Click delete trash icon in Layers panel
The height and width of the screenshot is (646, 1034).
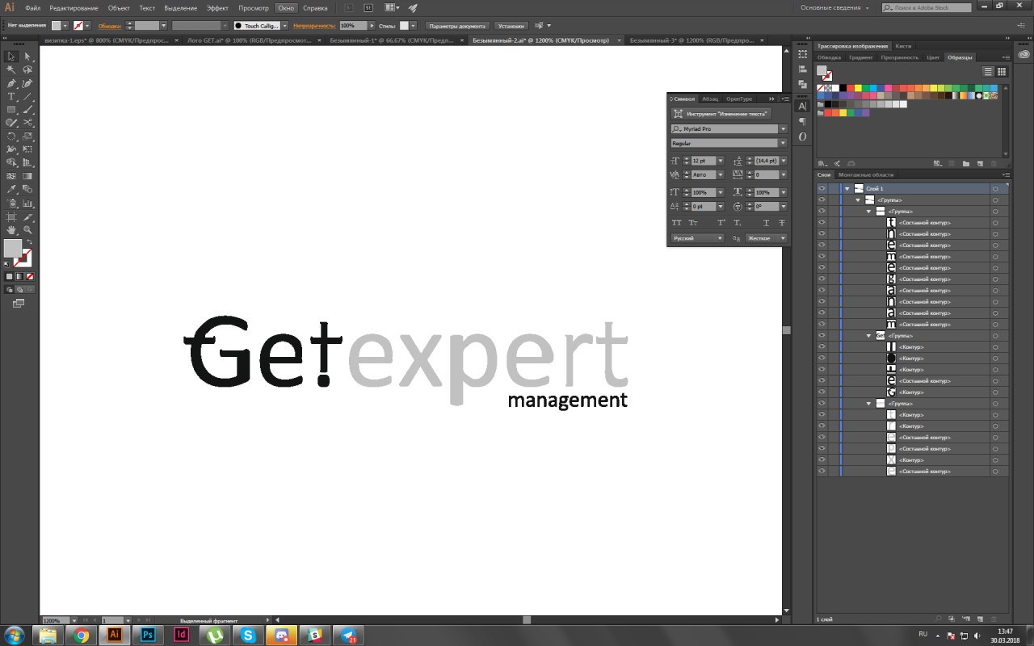point(994,619)
